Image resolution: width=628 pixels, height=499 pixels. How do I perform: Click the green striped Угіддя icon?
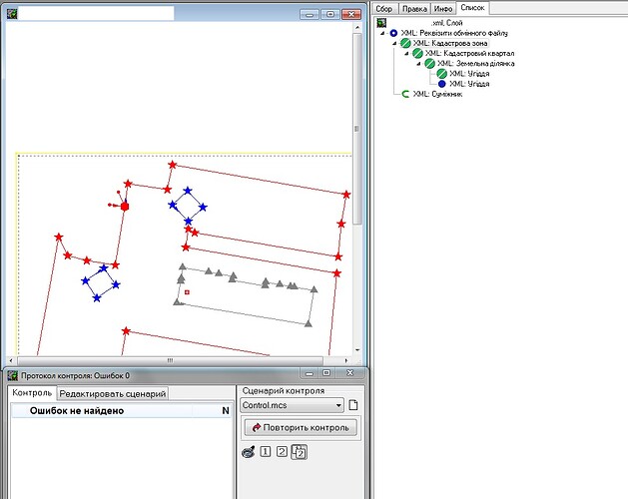point(441,73)
